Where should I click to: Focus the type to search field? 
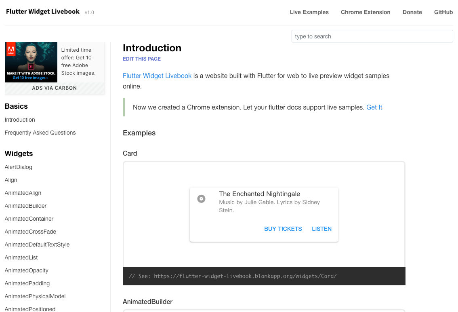coord(372,36)
